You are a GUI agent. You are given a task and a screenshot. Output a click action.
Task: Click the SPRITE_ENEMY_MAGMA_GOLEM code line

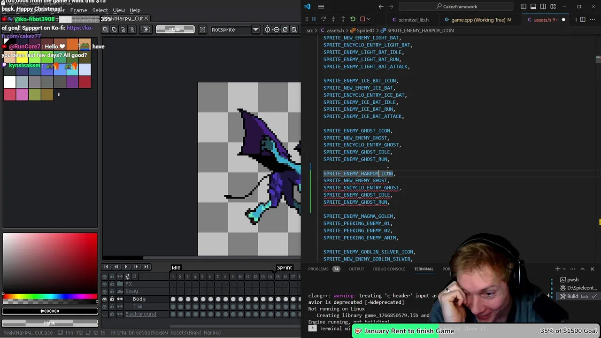pyautogui.click(x=359, y=216)
